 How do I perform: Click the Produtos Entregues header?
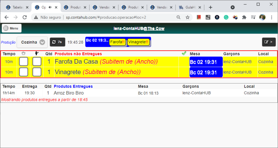[73, 86]
